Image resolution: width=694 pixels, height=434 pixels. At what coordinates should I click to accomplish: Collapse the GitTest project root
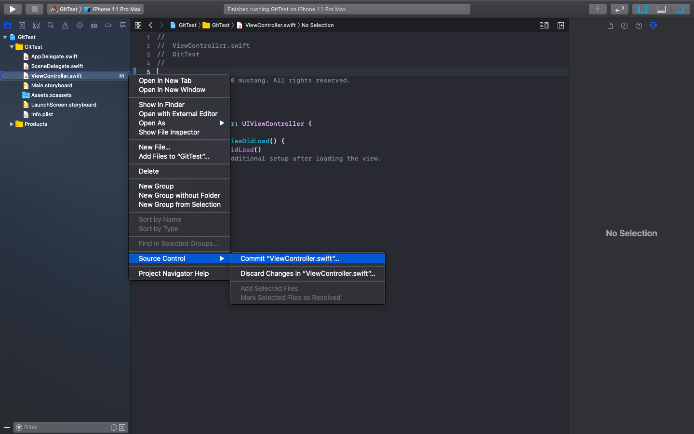click(5, 37)
